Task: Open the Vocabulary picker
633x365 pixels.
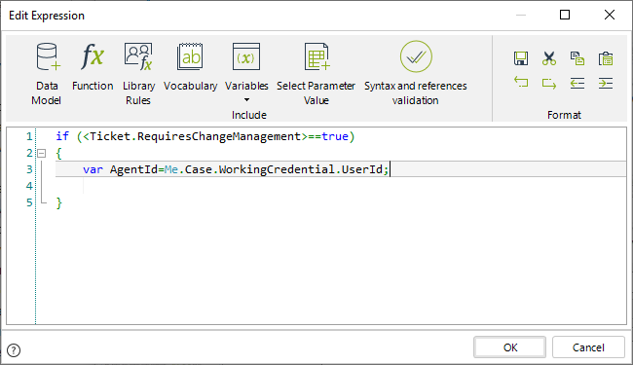Action: (x=190, y=67)
